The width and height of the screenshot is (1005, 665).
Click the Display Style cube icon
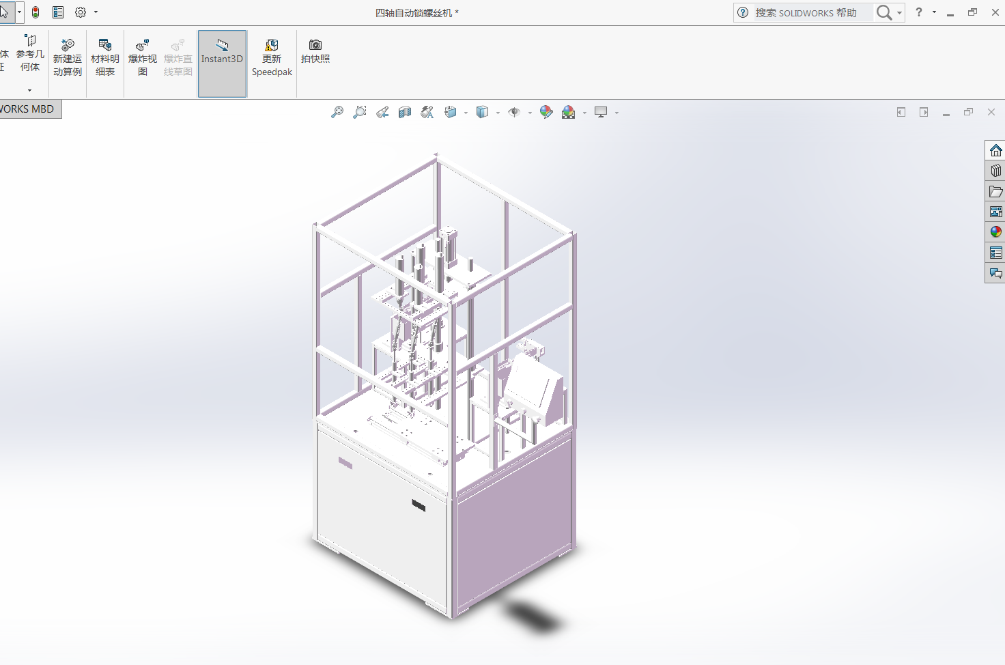point(483,113)
